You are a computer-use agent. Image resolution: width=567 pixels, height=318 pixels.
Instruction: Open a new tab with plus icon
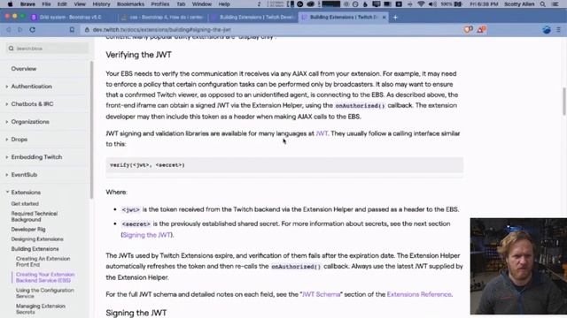[x=395, y=17]
